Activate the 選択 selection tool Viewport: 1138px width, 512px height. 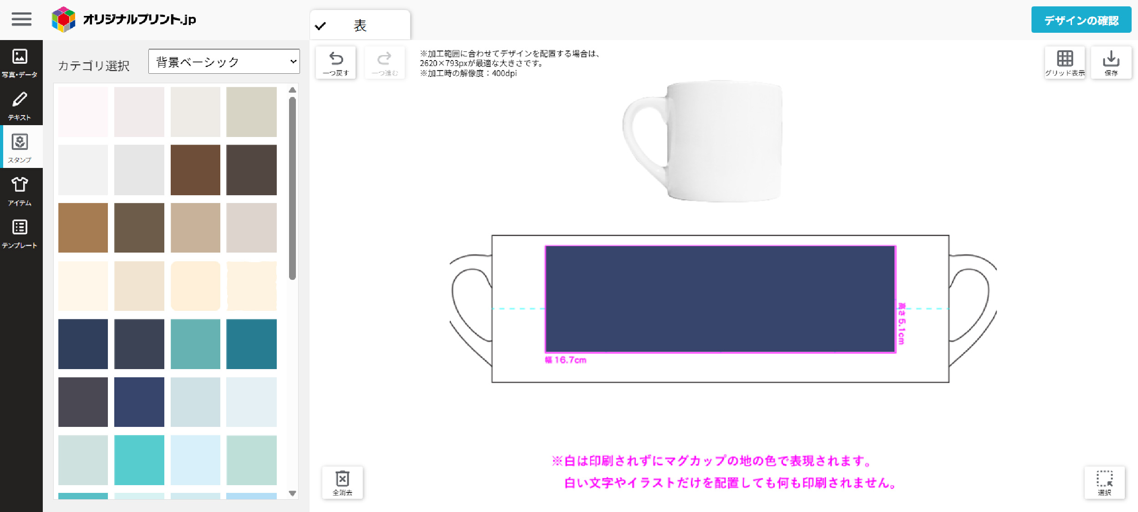point(1104,482)
